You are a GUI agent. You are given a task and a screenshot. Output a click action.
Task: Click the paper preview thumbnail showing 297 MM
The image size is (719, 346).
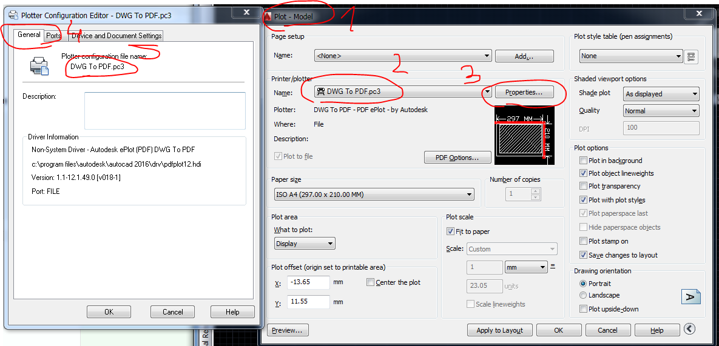tap(524, 136)
